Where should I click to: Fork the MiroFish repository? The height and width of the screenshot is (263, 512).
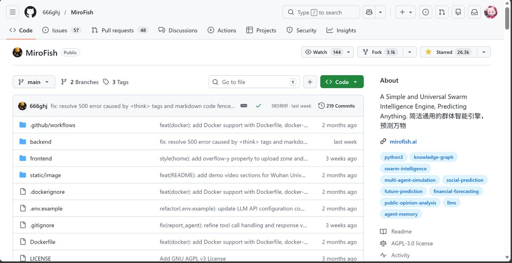tap(381, 52)
